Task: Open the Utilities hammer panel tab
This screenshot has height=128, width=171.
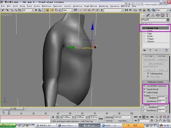Action: click(x=167, y=15)
